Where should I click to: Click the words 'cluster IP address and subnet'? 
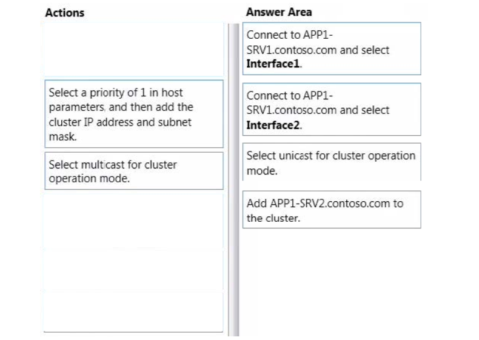[x=120, y=122]
